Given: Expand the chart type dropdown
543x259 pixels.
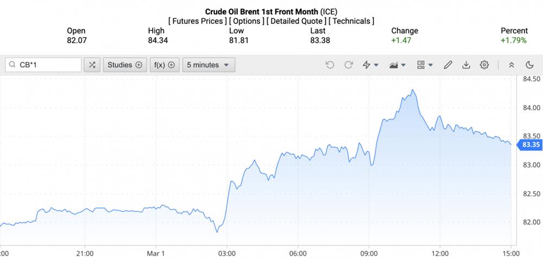Looking at the screenshot, I should (x=398, y=65).
